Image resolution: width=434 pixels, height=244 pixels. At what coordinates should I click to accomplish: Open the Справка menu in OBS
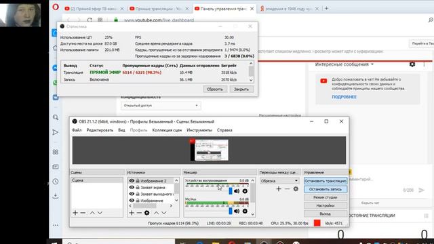224,130
